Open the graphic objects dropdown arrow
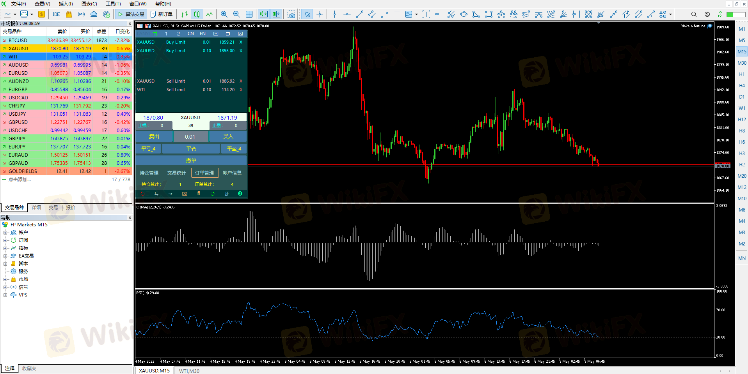Screen dimensions: 748x374 click(417, 14)
